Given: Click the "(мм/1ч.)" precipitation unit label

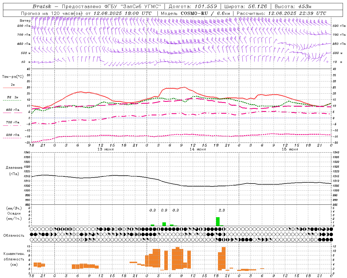Looking at the screenshot, I should pyautogui.click(x=14, y=219).
